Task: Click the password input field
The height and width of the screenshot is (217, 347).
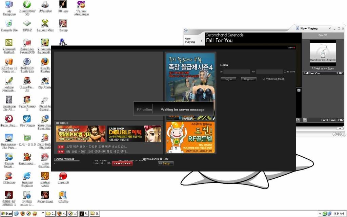Action: coord(269,72)
